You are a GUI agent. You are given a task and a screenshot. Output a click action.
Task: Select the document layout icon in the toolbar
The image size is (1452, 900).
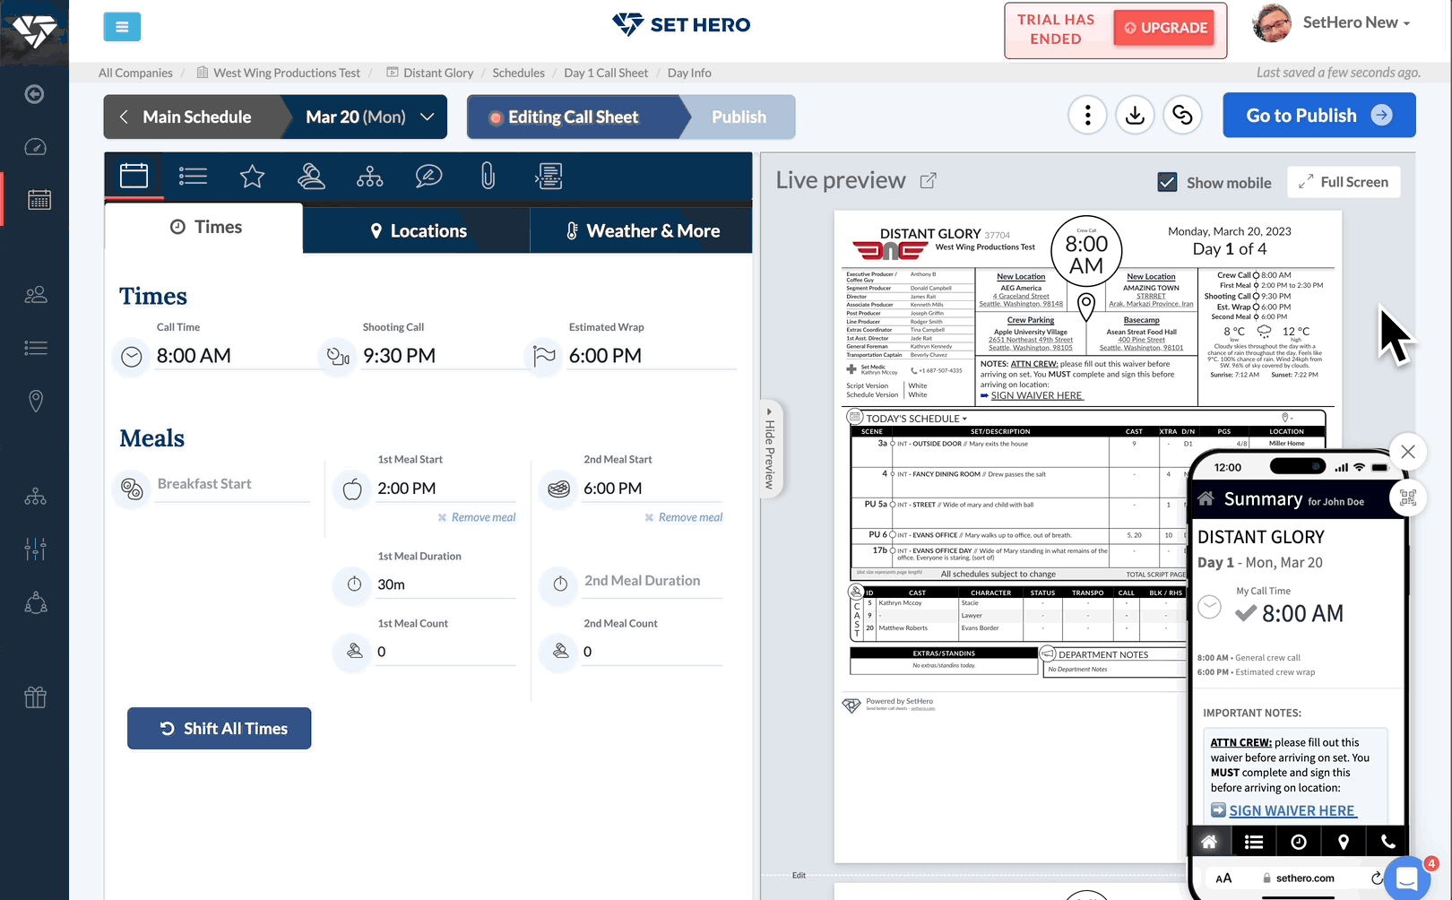pyautogui.click(x=549, y=176)
